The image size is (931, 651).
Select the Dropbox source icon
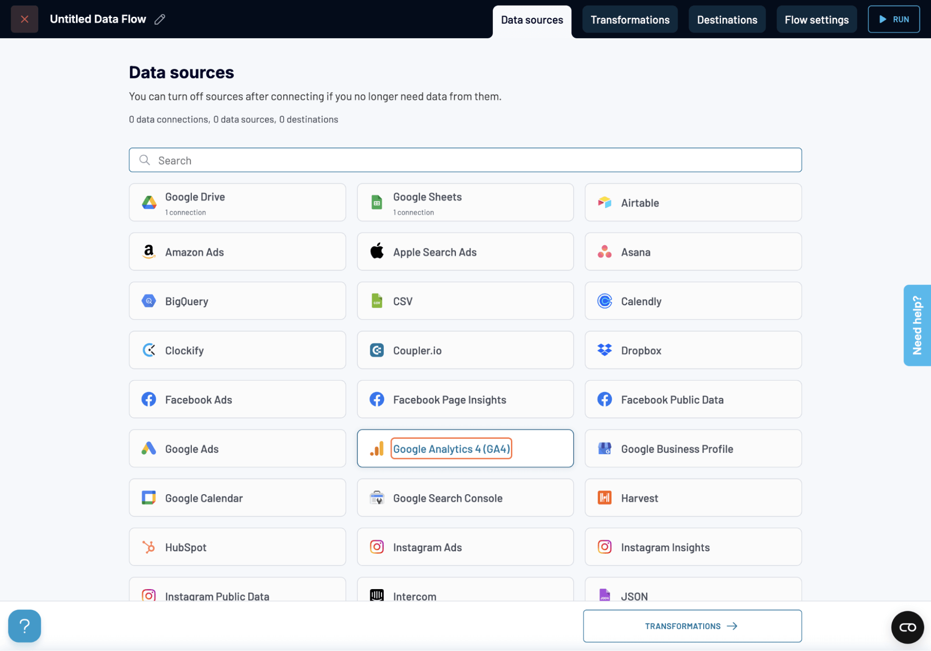pos(604,350)
